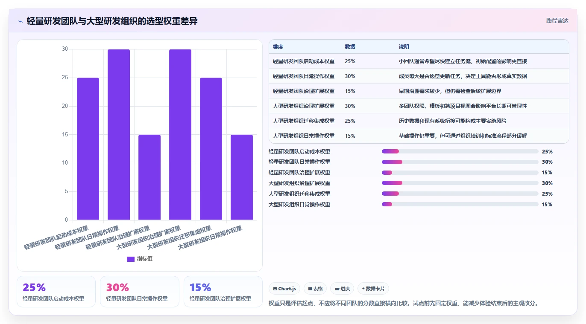Click the progress bar for 轻量研发团队日常操作权重
The width and height of the screenshot is (586, 324).
click(460, 162)
